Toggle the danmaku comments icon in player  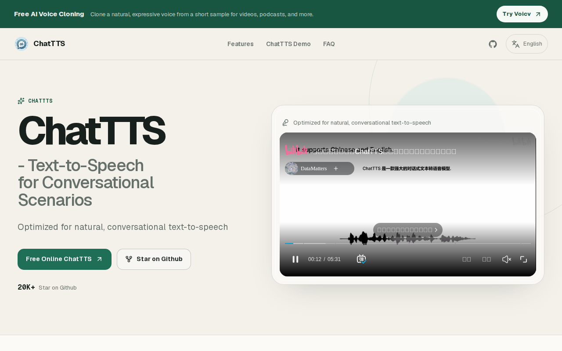[361, 259]
